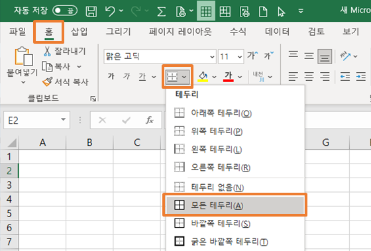This screenshot has height=251, width=371.
Task: Click the 붙여넣기 clipboard icon
Action: pos(24,56)
